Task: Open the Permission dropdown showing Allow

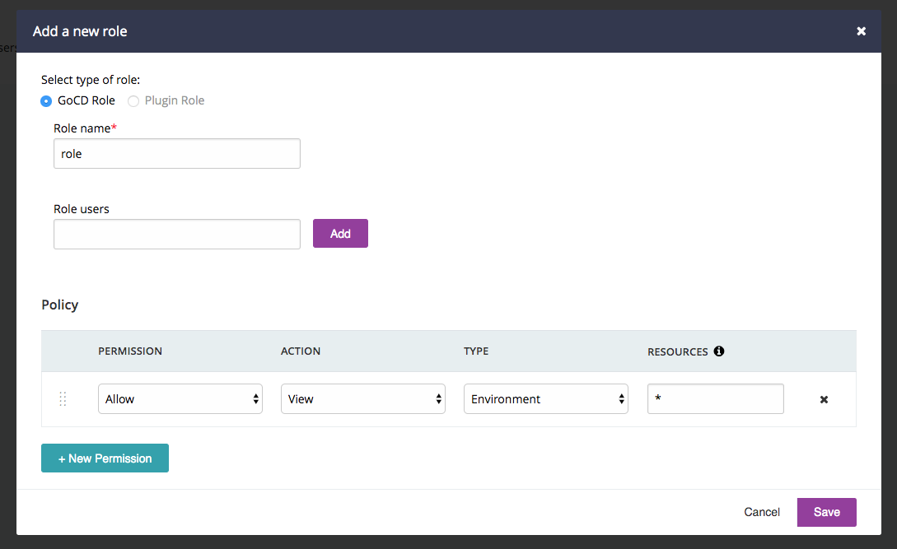Action: 180,399
